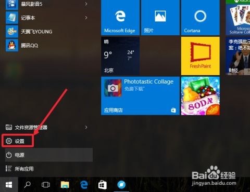Open taskbar search magnifier icon
Viewport: 250px width, 192px height.
click(27, 185)
